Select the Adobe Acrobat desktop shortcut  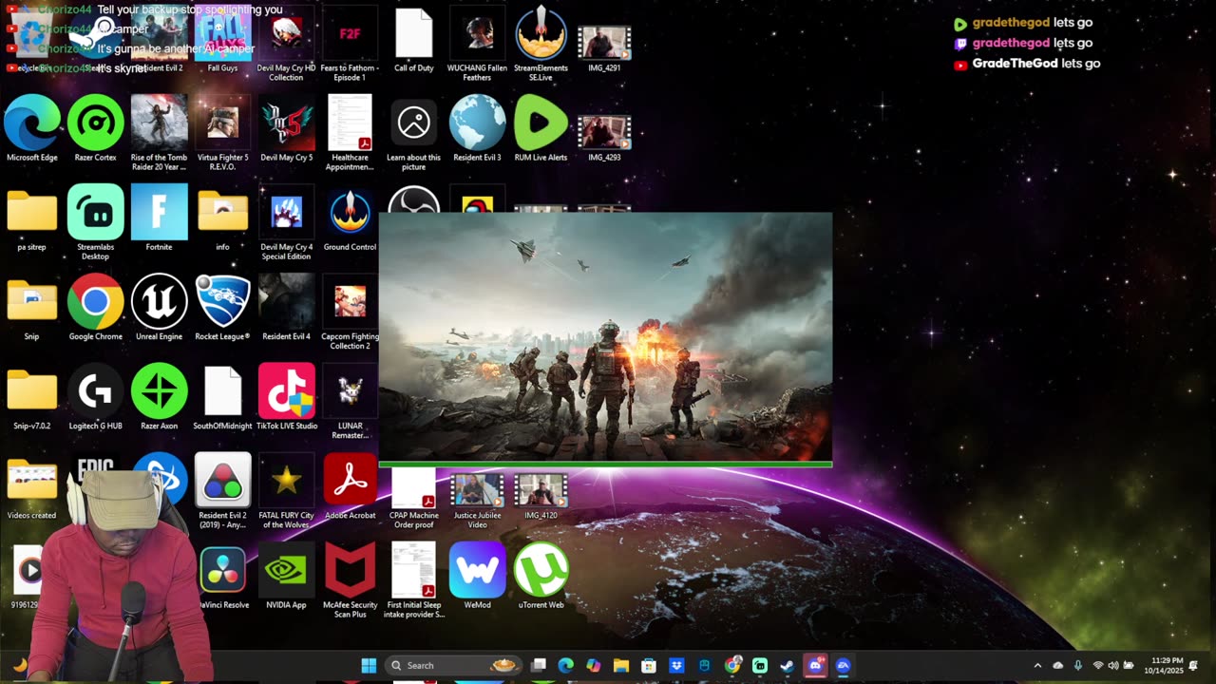coord(350,486)
